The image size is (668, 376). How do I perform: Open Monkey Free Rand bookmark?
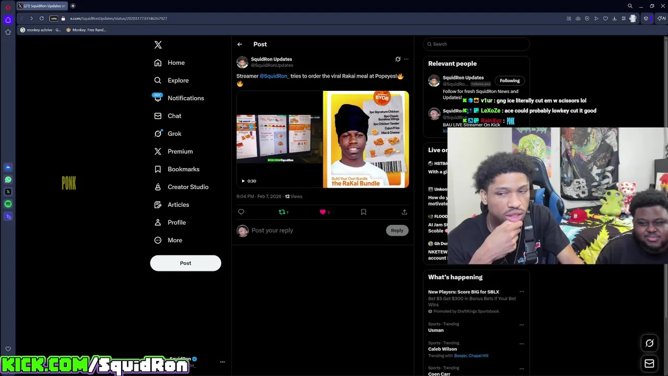coord(86,30)
